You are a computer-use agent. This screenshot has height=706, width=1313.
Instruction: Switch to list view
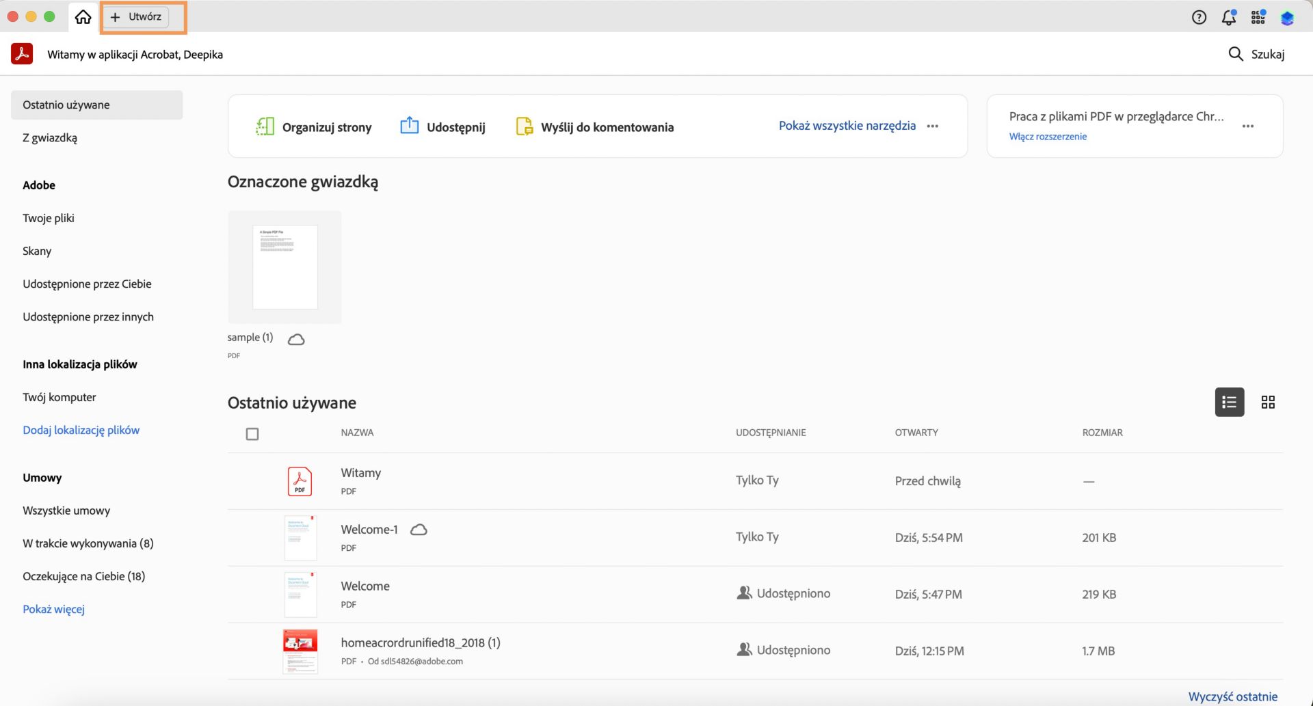click(1229, 402)
